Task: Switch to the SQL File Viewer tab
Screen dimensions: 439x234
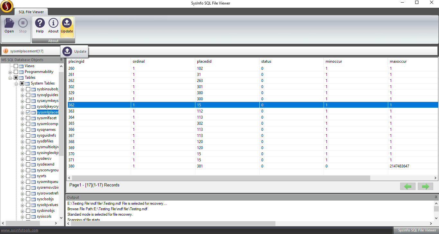Action: click(31, 12)
